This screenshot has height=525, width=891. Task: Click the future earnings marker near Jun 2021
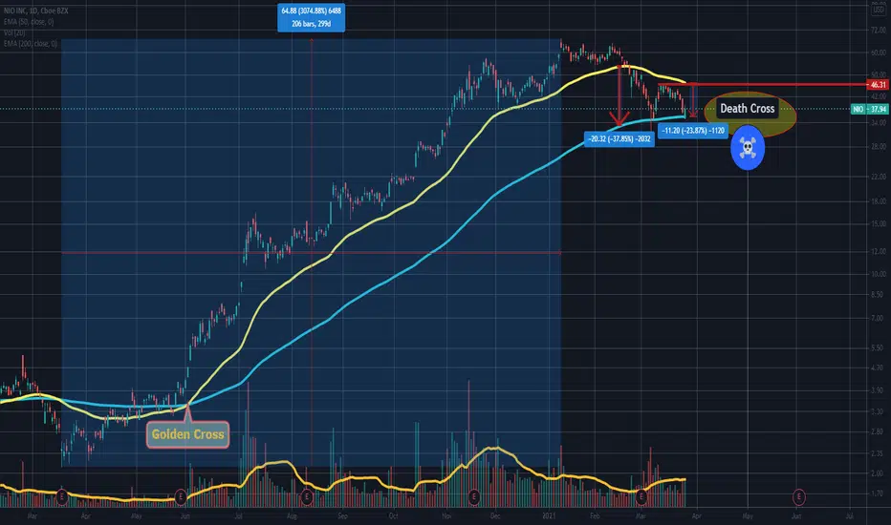(799, 497)
